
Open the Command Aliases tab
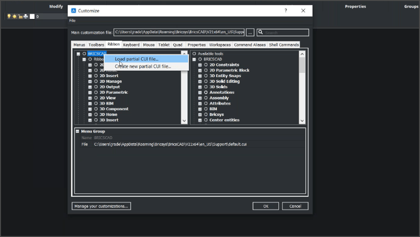(x=250, y=45)
